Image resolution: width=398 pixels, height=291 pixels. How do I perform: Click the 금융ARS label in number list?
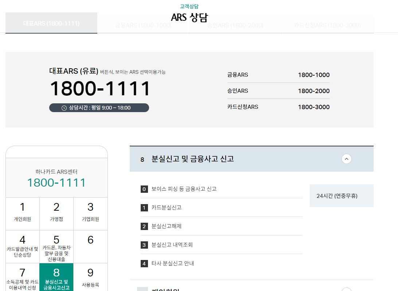(x=238, y=74)
